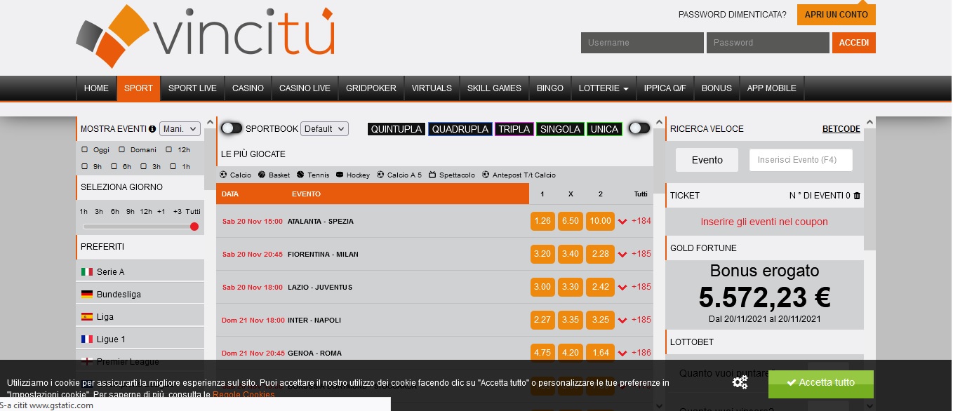This screenshot has height=411, width=953.
Task: Expand markets chevron for Fiorentina - Milan
Action: pyautogui.click(x=622, y=255)
